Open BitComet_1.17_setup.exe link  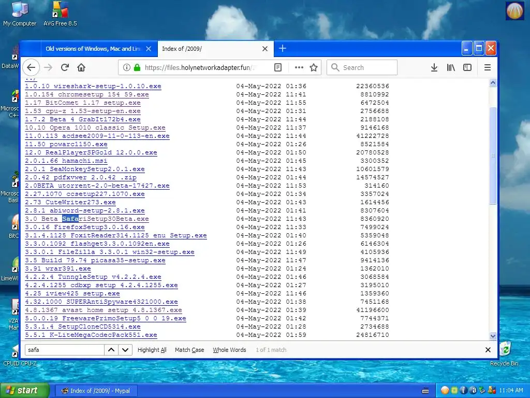click(83, 103)
